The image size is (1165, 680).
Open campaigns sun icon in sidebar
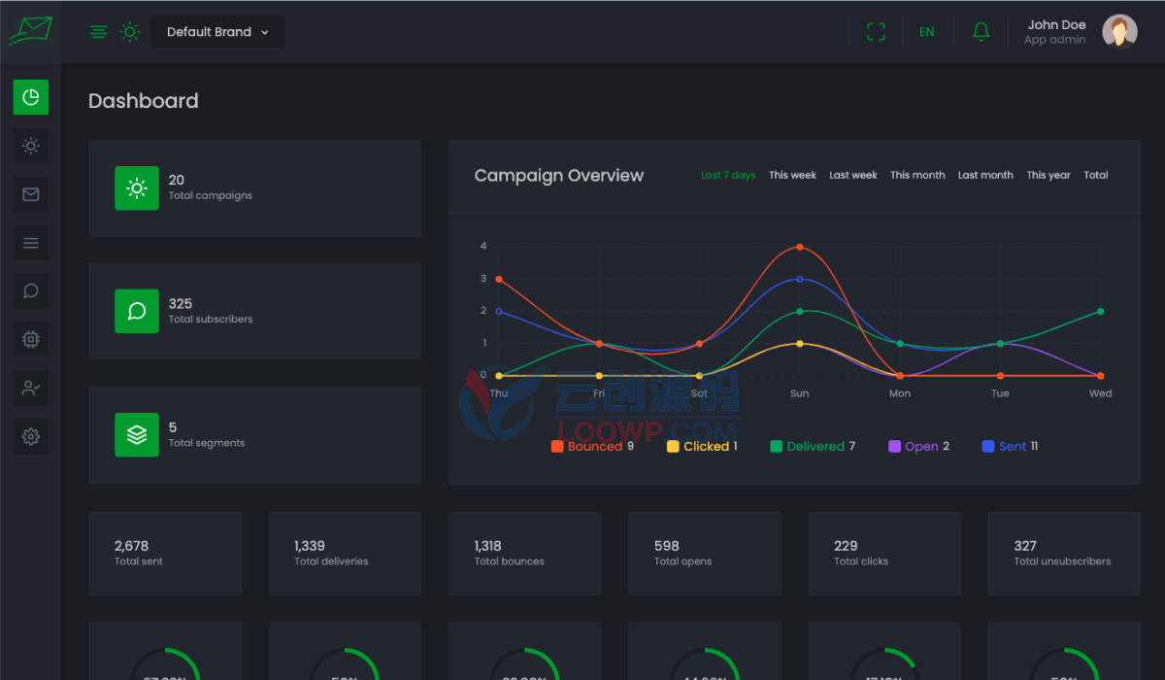click(x=30, y=146)
